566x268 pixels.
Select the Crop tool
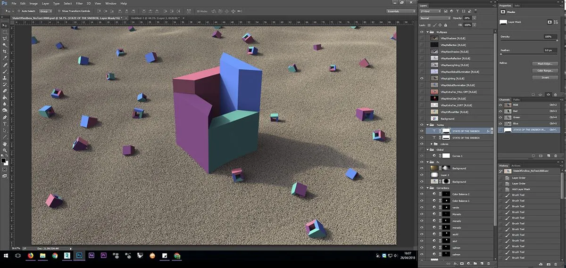click(x=6, y=51)
